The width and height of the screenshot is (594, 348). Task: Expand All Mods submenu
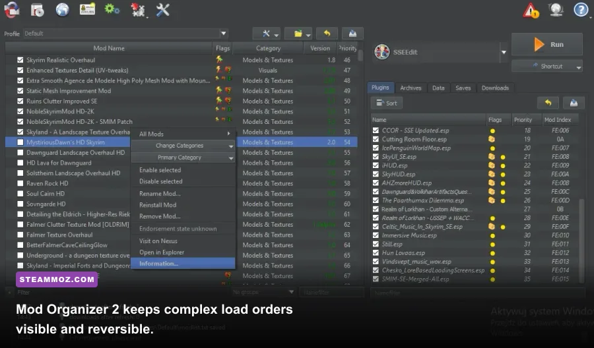point(183,134)
